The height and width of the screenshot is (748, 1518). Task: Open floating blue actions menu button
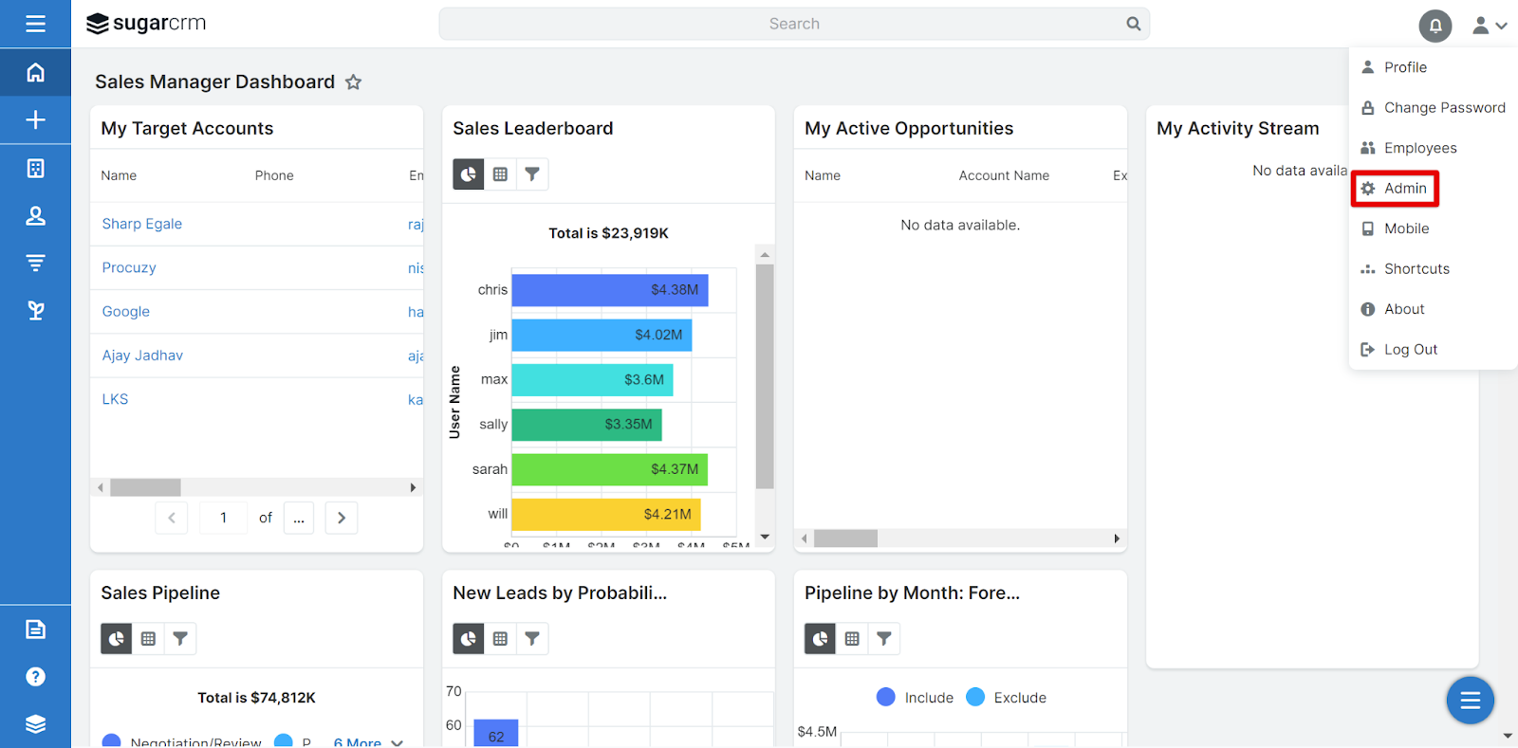pyautogui.click(x=1470, y=700)
